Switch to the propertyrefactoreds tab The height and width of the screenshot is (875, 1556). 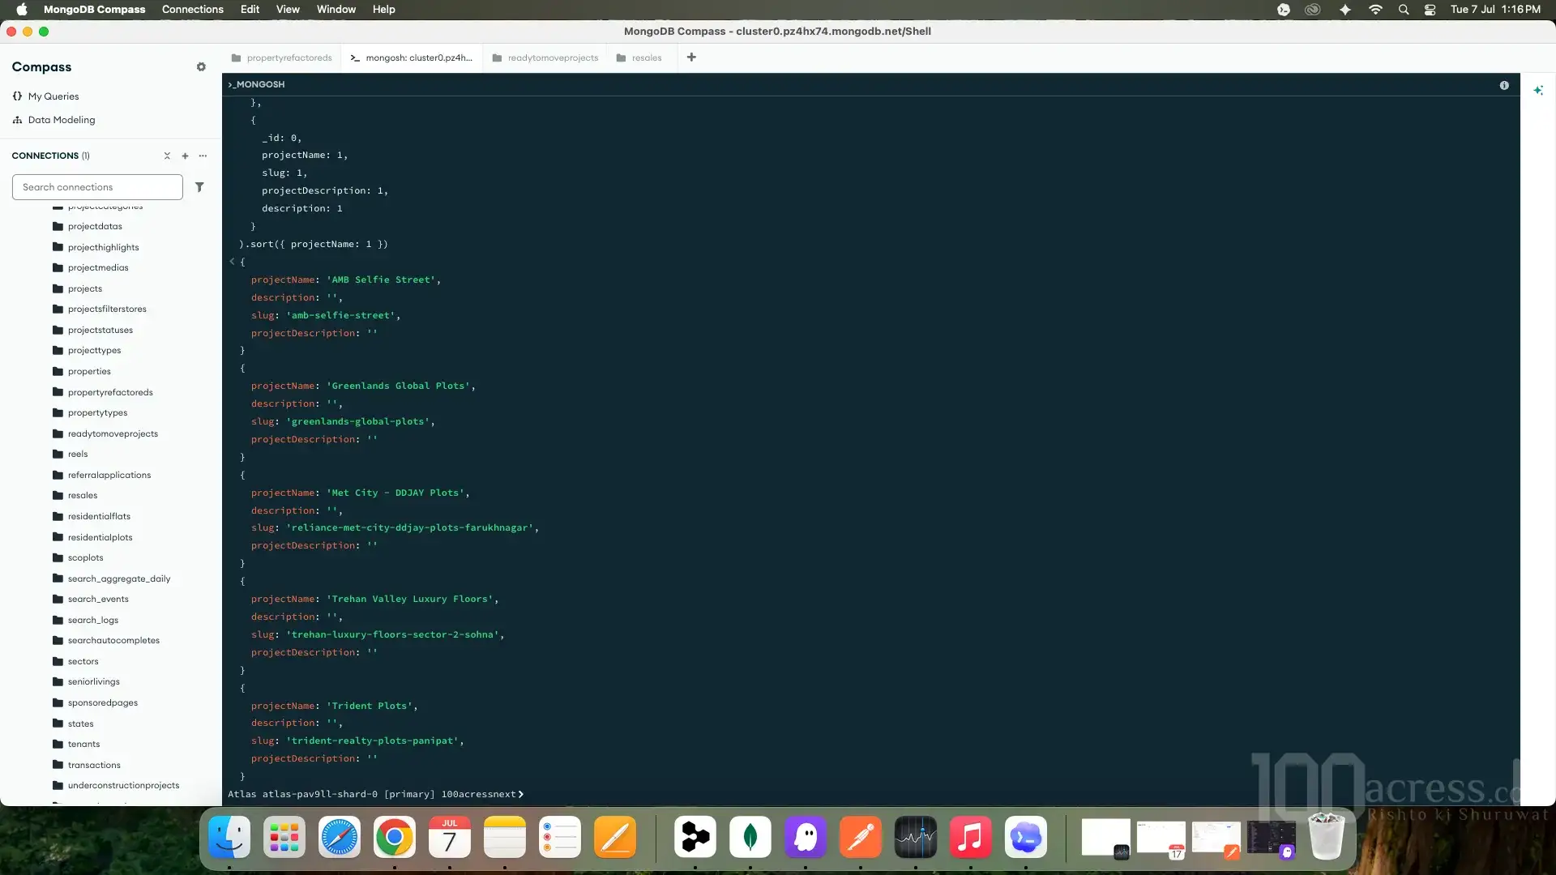(282, 58)
